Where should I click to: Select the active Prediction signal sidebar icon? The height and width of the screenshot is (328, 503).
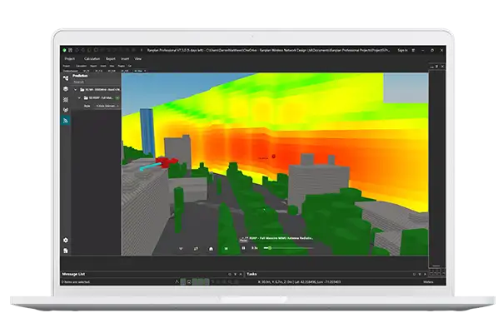66,121
